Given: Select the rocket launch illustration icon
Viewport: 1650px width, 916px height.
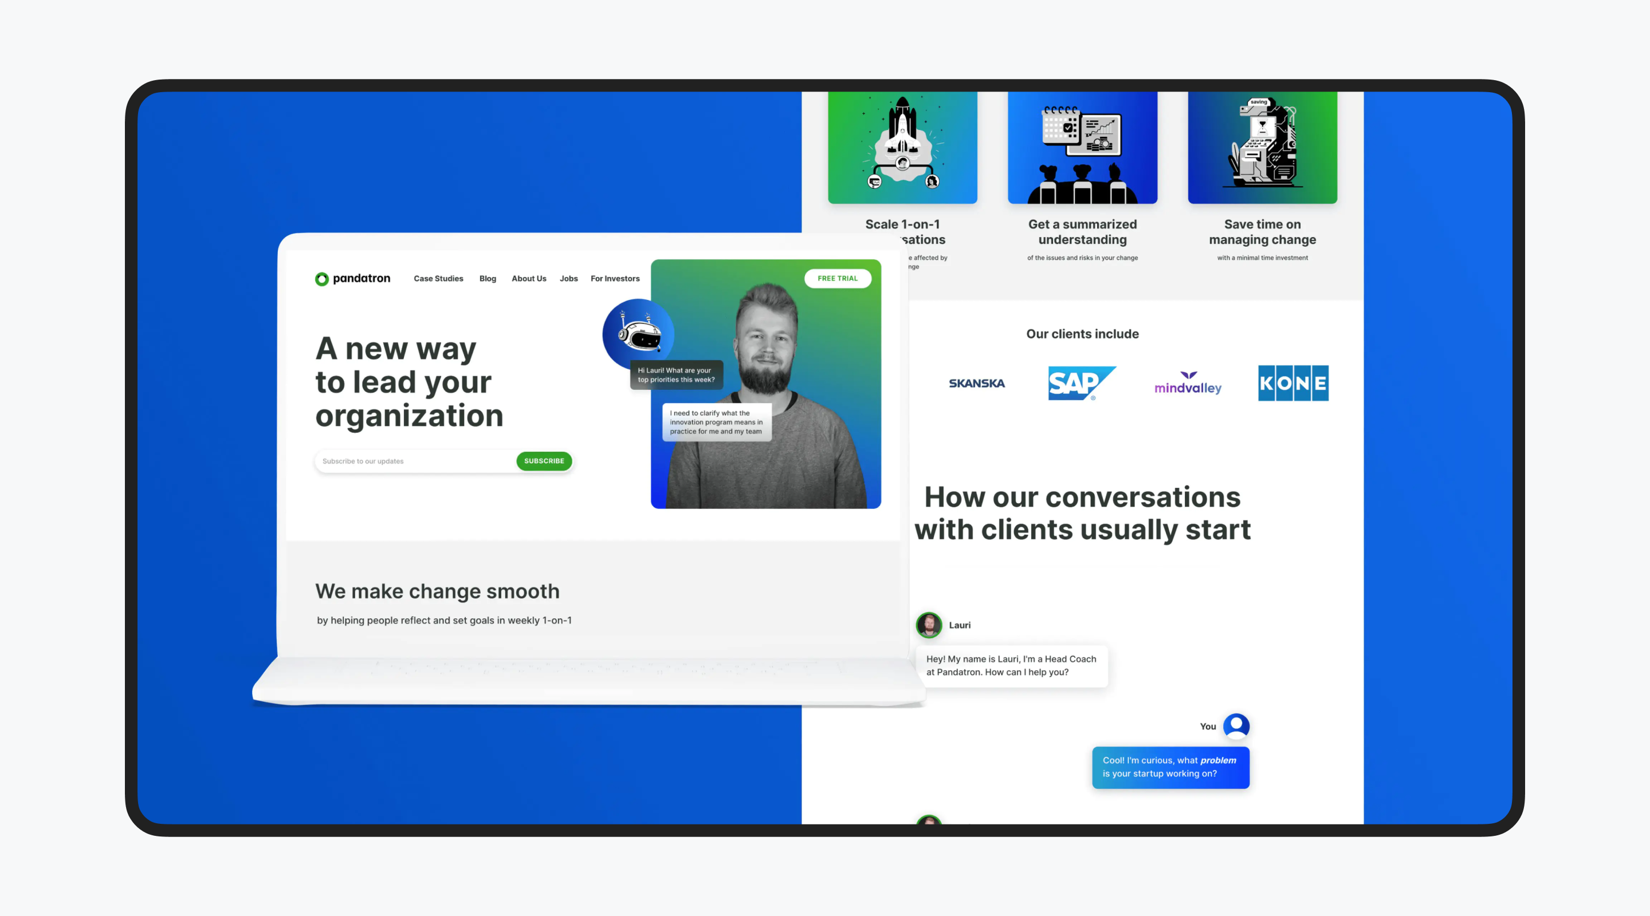Looking at the screenshot, I should (902, 146).
